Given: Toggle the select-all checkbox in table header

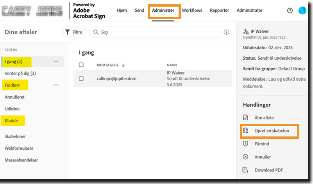Looking at the screenshot, I should coord(81,65).
